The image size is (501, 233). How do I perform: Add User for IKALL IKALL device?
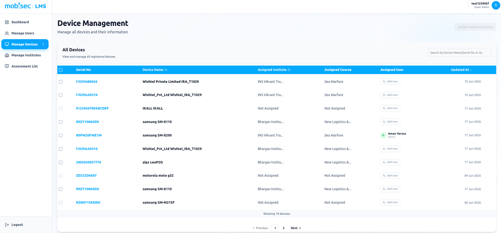pyautogui.click(x=390, y=108)
